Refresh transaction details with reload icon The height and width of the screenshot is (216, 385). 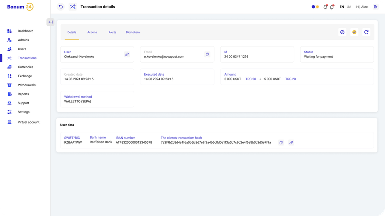(366, 32)
